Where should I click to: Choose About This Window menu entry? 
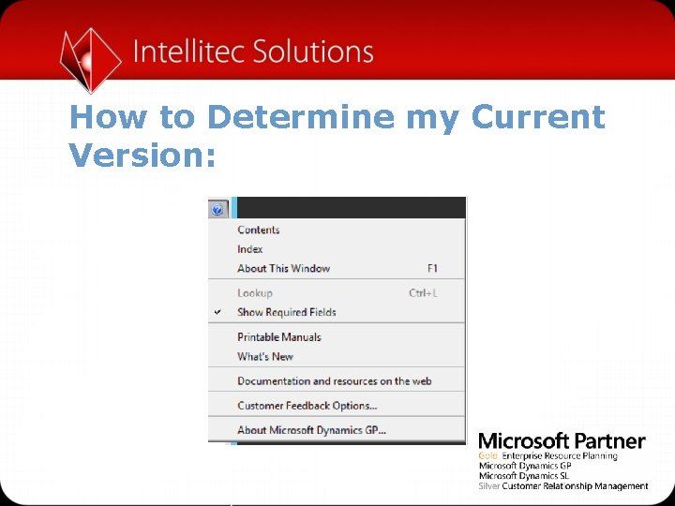point(337,269)
